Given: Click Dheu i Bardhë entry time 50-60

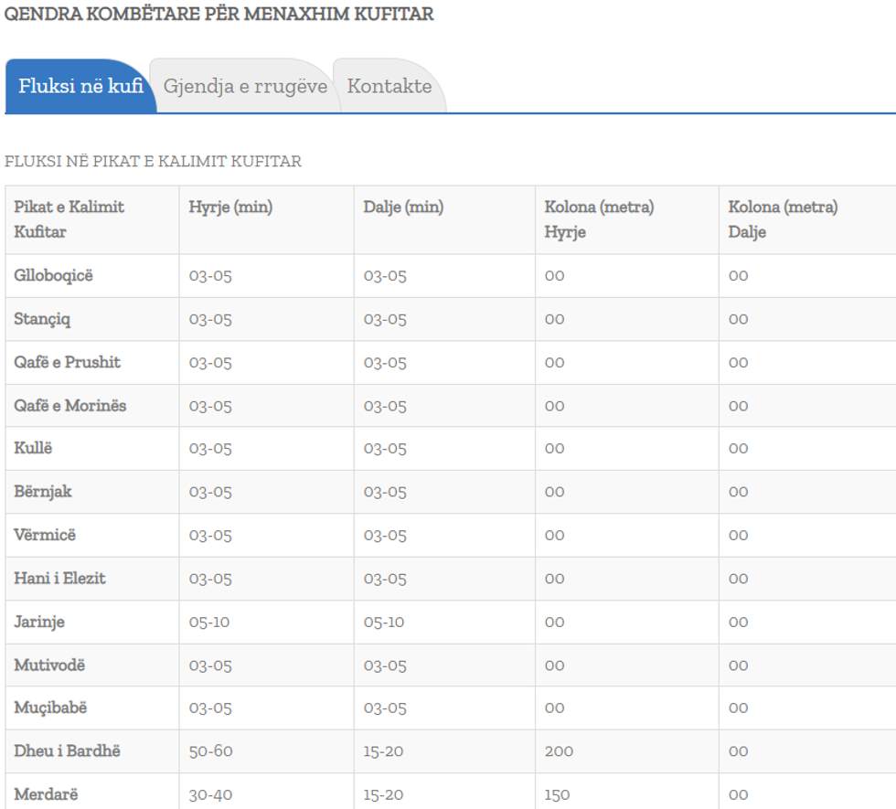Looking at the screenshot, I should coord(211,751).
